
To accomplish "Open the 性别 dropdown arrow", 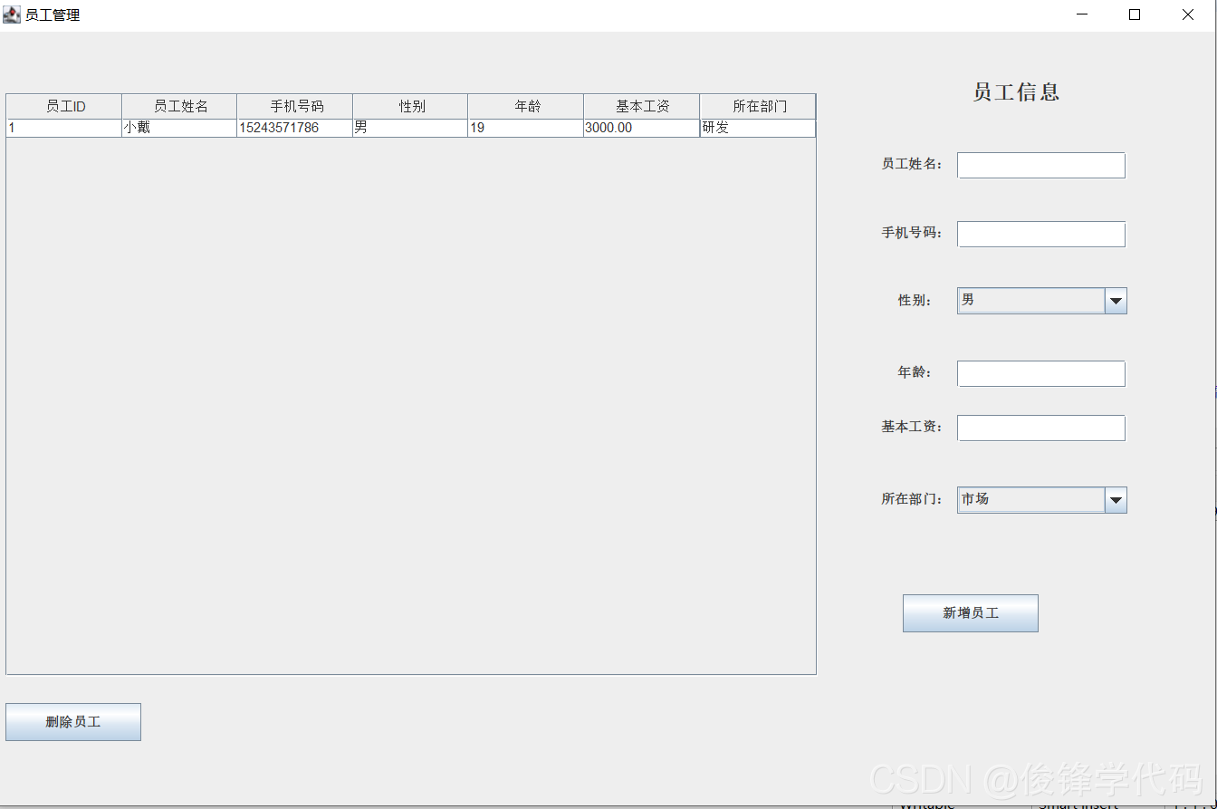I will click(1116, 301).
